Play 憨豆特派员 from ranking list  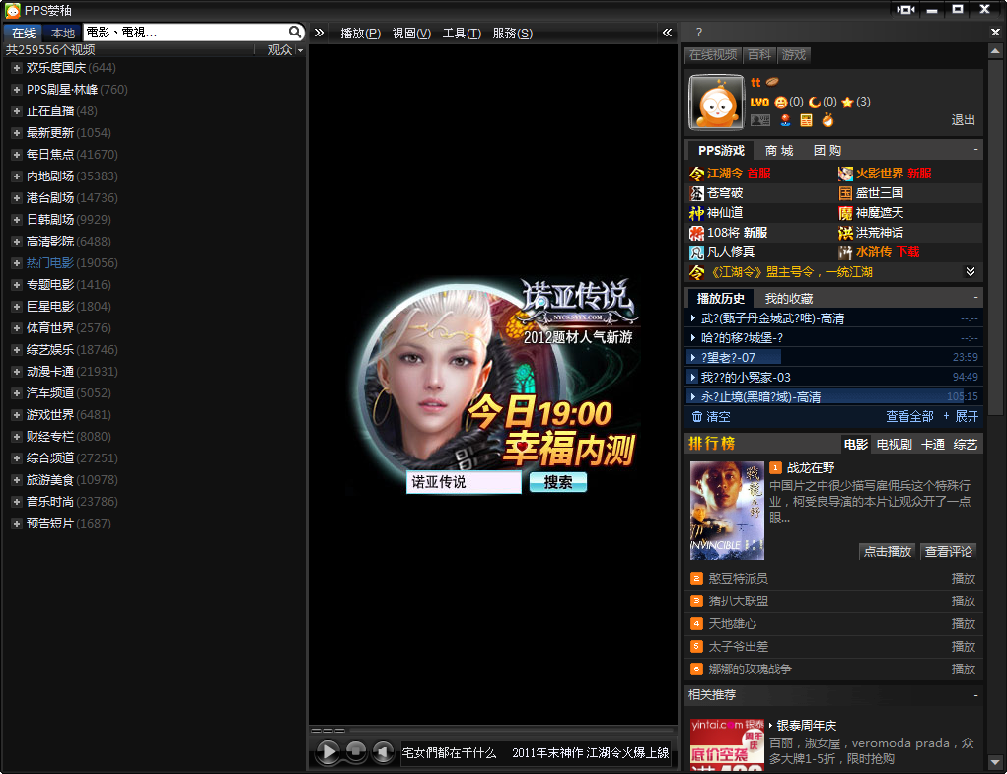pyautogui.click(x=963, y=578)
